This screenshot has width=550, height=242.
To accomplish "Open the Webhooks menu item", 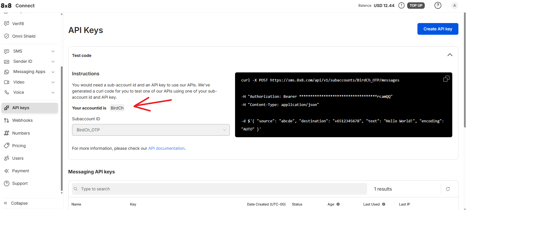I will click(x=30, y=120).
